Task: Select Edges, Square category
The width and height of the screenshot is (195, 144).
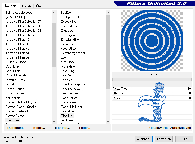Action: coord(15,93)
